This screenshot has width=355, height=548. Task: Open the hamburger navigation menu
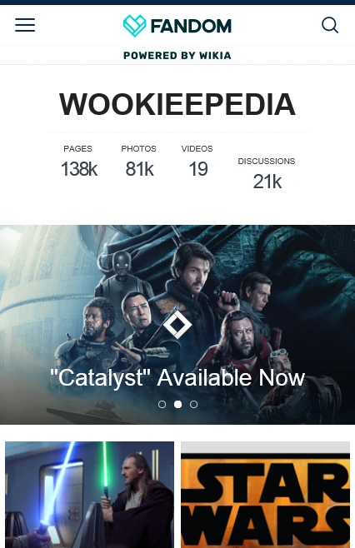pos(25,25)
